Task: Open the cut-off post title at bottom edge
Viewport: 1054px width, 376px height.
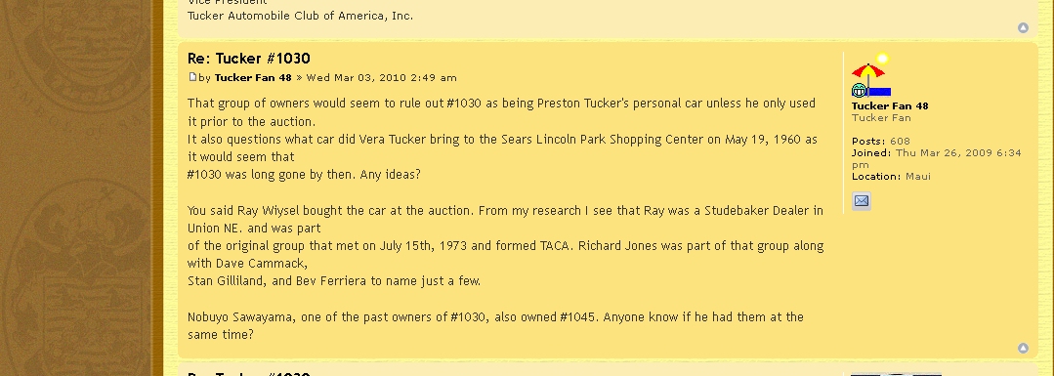Action: [249, 373]
